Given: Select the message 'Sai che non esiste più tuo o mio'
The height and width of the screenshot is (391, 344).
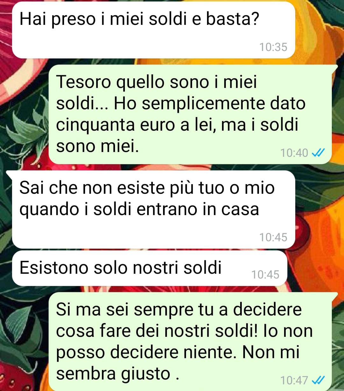Looking at the screenshot, I should point(153,209).
